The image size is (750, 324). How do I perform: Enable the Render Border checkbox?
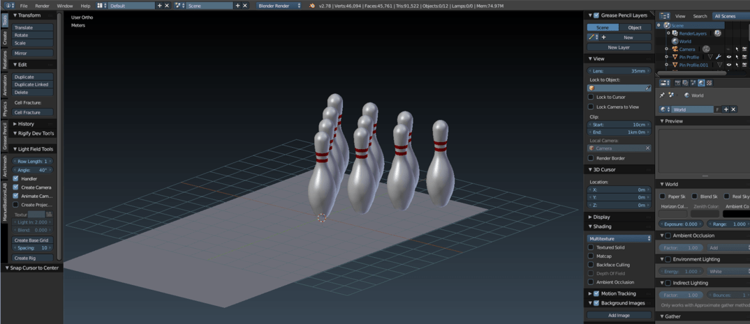(x=591, y=158)
